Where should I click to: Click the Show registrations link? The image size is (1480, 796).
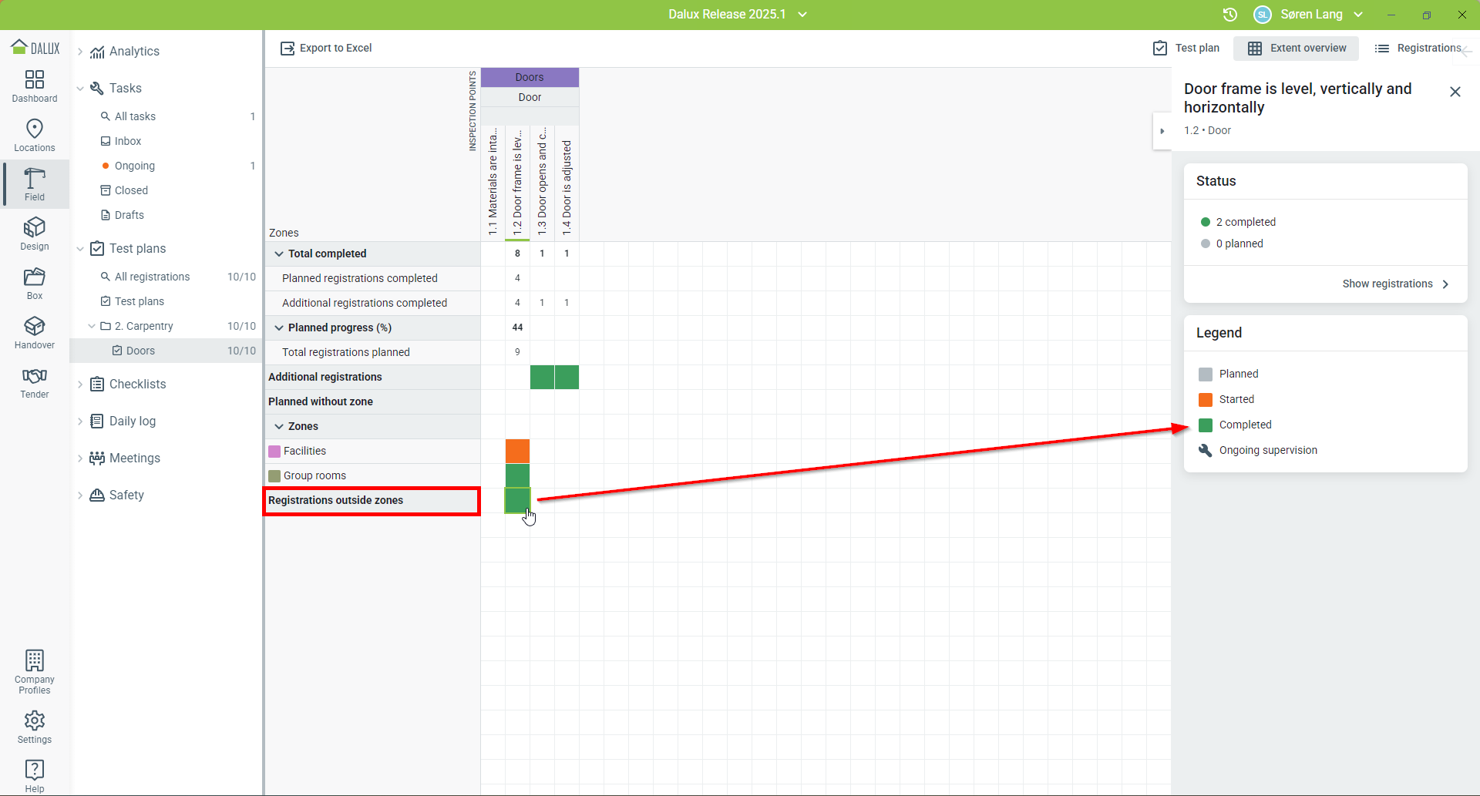pos(1395,284)
